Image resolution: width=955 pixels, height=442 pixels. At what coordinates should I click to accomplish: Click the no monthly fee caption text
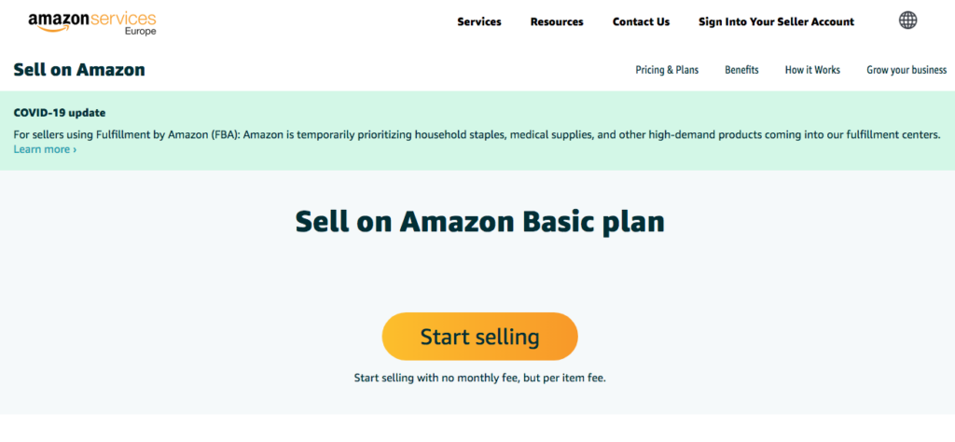480,378
